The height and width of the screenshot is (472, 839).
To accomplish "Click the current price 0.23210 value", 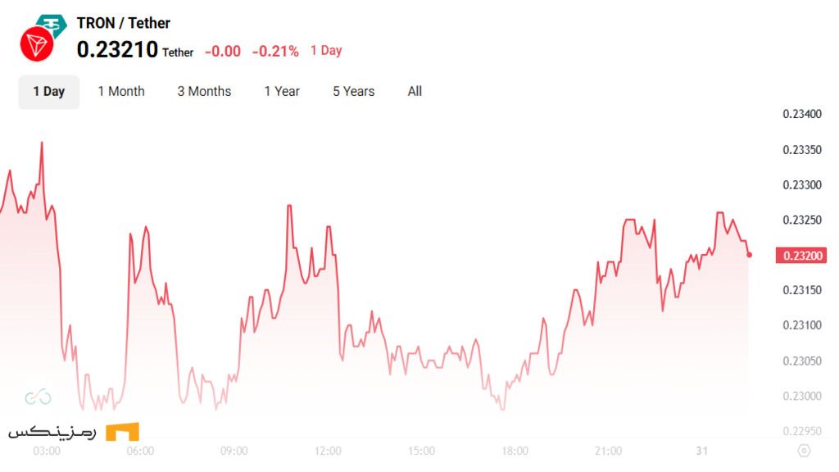I will point(117,50).
